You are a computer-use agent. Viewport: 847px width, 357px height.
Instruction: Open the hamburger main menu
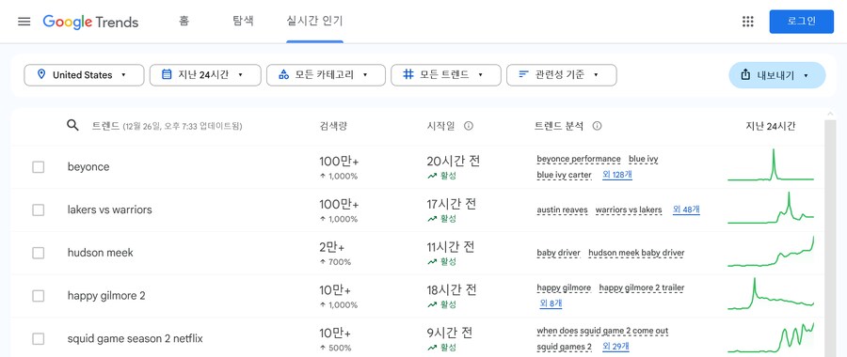click(x=24, y=22)
